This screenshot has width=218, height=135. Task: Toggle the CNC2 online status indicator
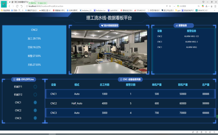click(x=35, y=110)
